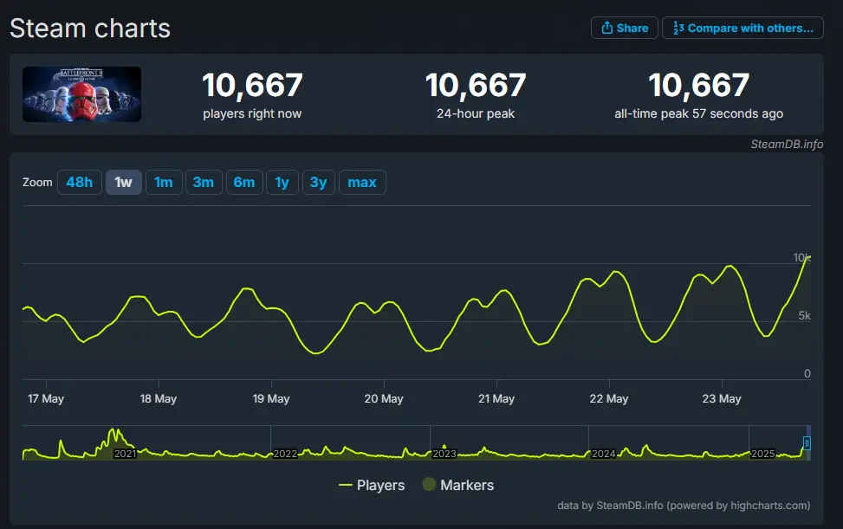This screenshot has width=843, height=529.
Task: Click the Markers legend dot
Action: point(429,485)
